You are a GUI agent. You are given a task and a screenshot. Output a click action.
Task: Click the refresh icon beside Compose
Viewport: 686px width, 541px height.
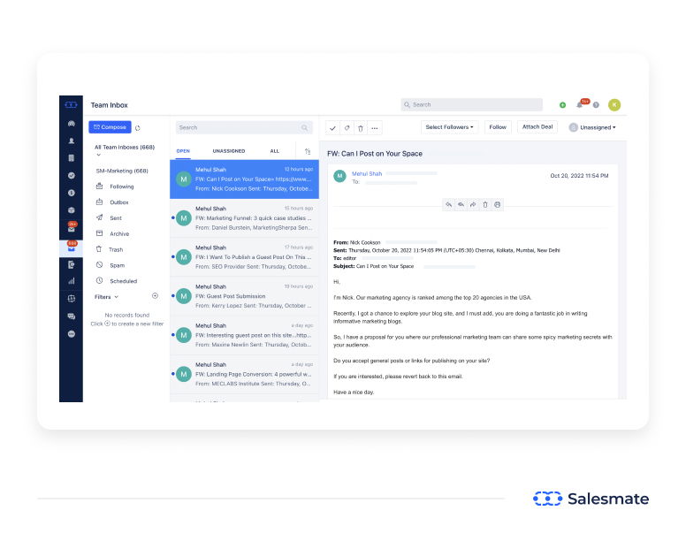(x=138, y=128)
